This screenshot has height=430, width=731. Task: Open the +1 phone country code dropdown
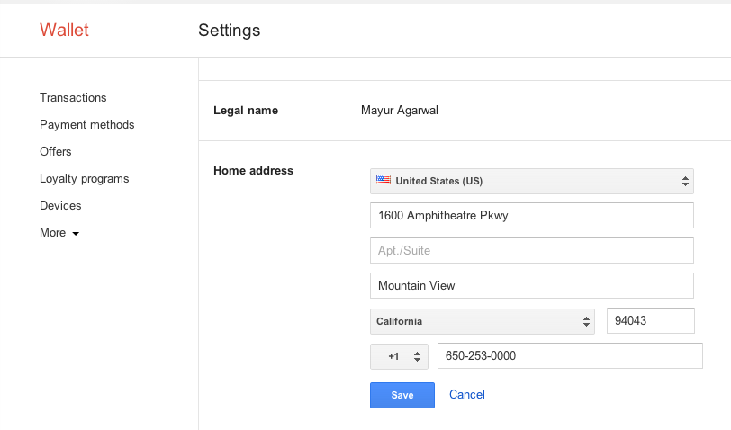399,356
